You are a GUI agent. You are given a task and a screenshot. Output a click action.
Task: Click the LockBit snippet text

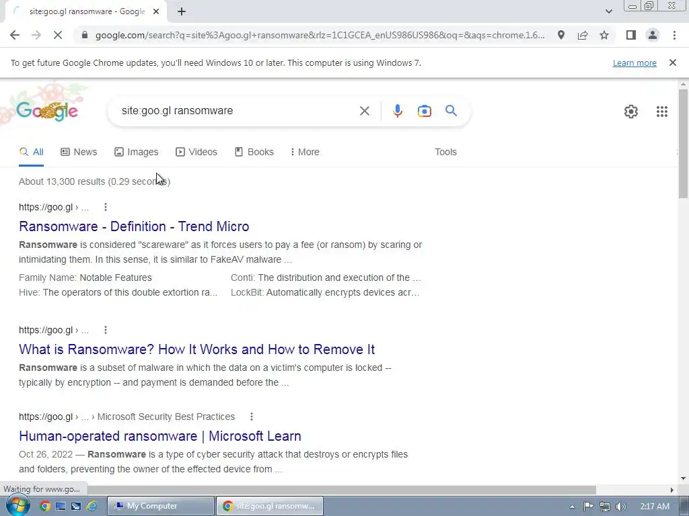(325, 293)
